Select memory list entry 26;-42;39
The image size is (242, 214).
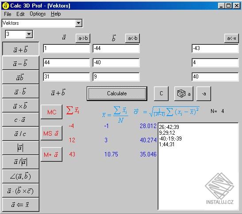click(x=169, y=127)
